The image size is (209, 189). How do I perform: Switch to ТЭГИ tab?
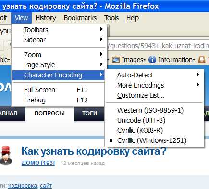[x=89, y=113]
